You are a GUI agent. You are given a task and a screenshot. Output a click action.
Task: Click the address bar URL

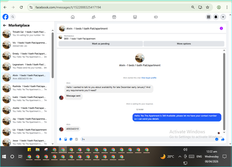pos(68,7)
